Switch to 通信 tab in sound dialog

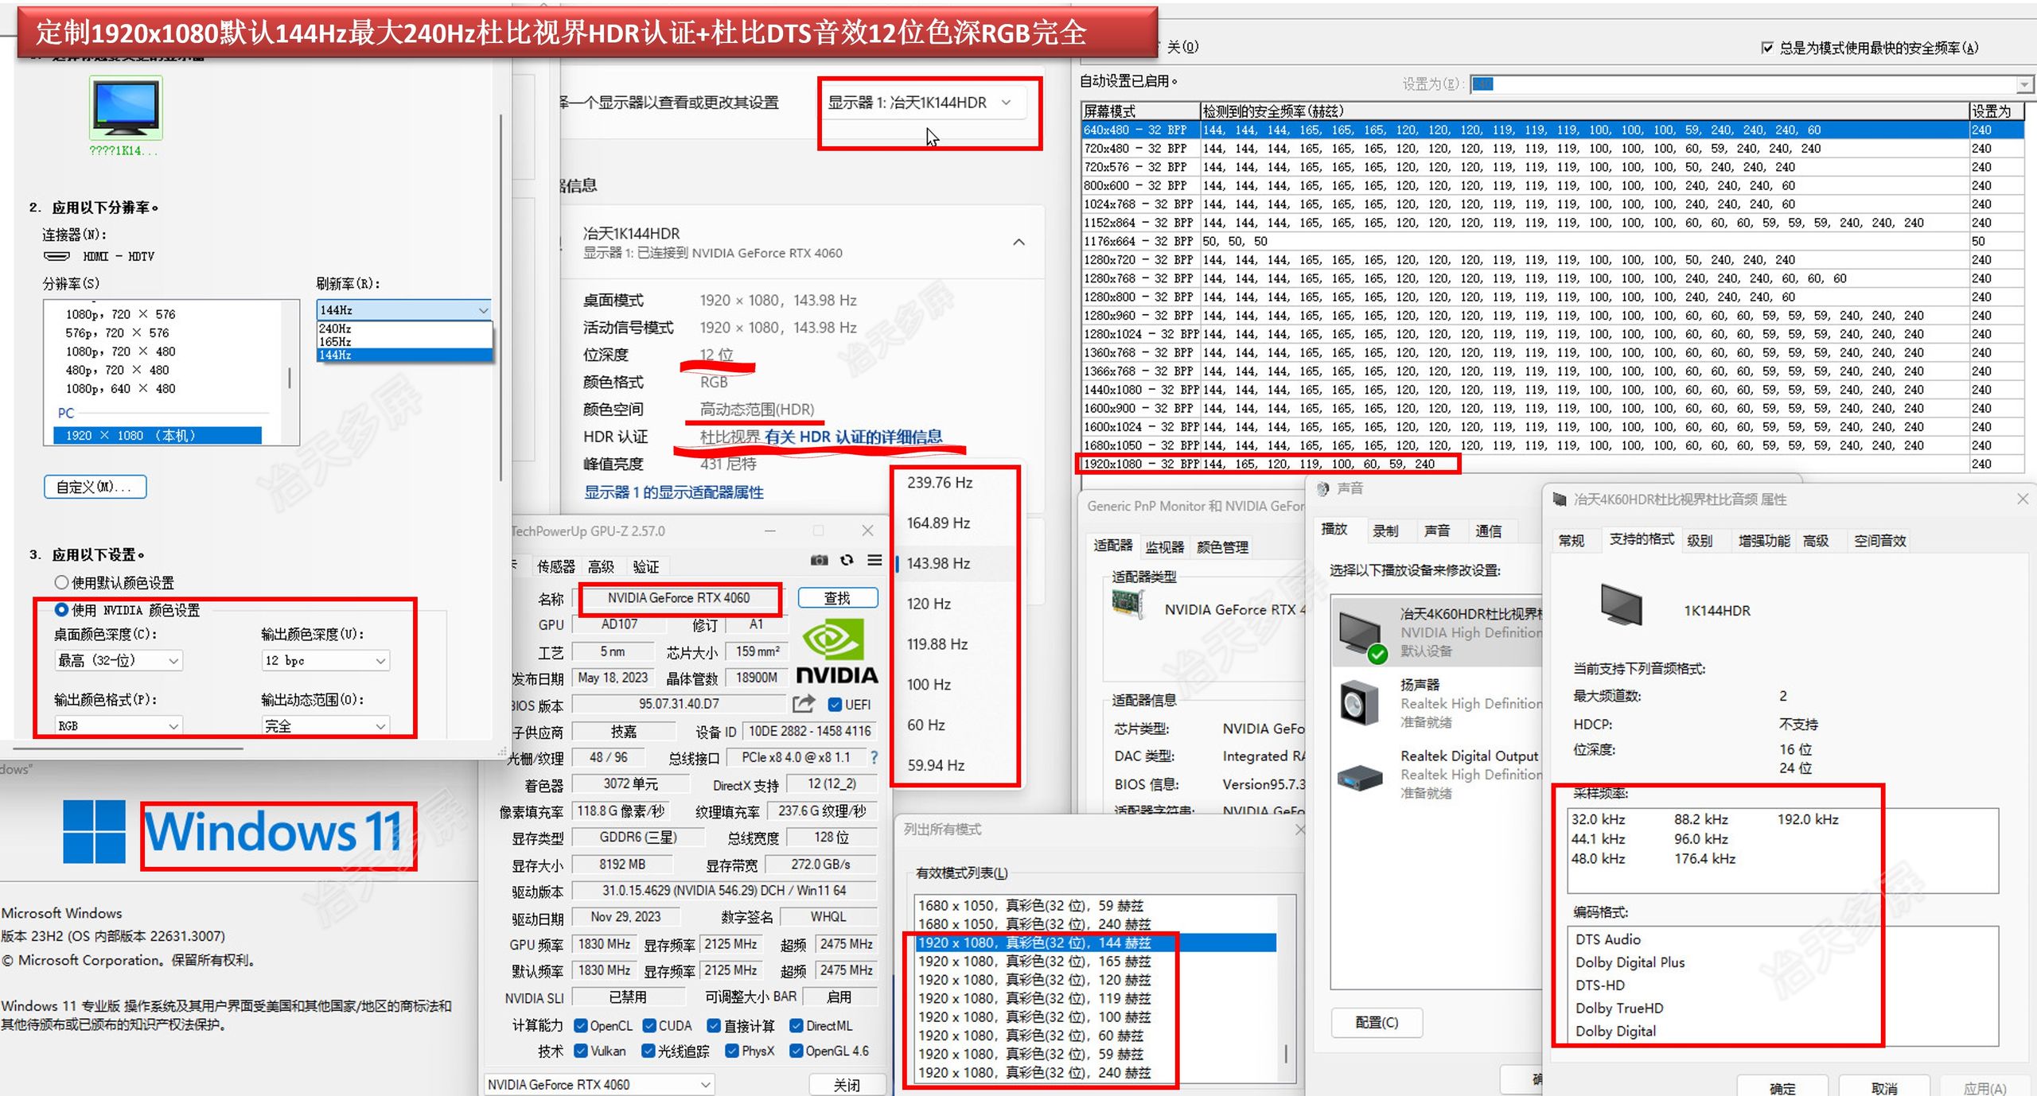[x=1488, y=531]
